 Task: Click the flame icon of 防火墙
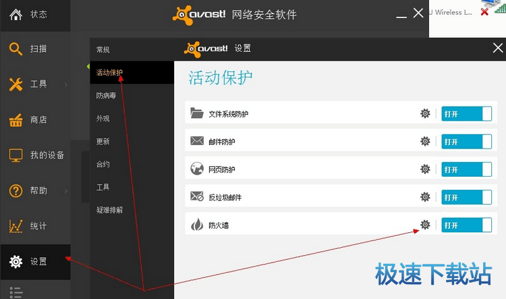pyautogui.click(x=197, y=224)
